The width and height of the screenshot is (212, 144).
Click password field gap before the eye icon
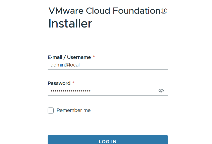(x=125, y=91)
